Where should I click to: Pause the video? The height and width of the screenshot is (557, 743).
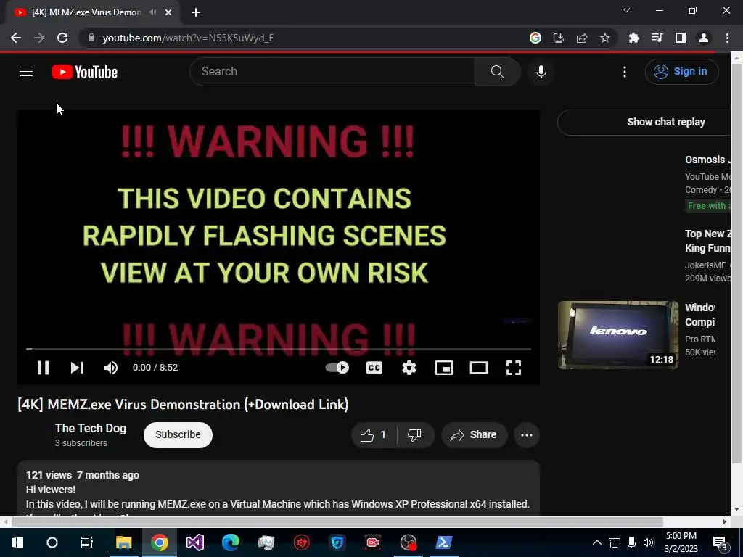pos(43,368)
